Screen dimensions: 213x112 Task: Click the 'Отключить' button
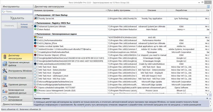[x=9, y=25]
